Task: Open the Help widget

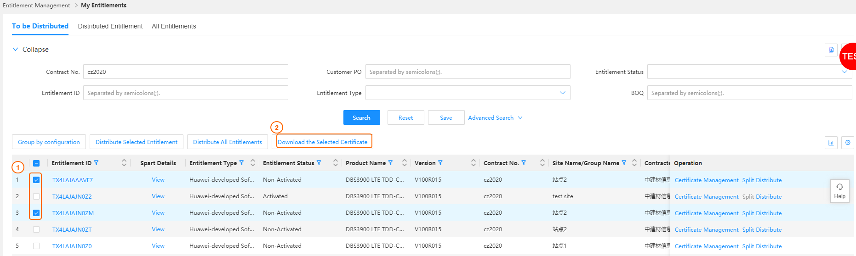Action: (839, 191)
